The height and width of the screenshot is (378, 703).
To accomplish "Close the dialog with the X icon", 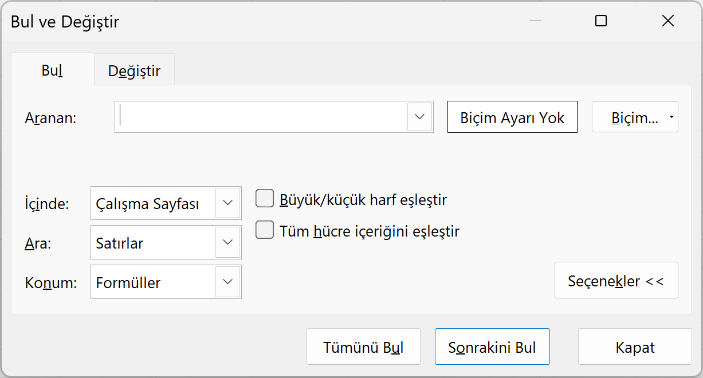I will [x=667, y=21].
